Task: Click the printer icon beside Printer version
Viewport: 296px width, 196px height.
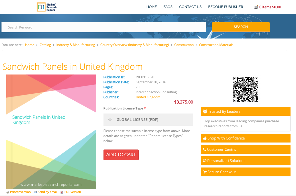Action: coord(8,192)
